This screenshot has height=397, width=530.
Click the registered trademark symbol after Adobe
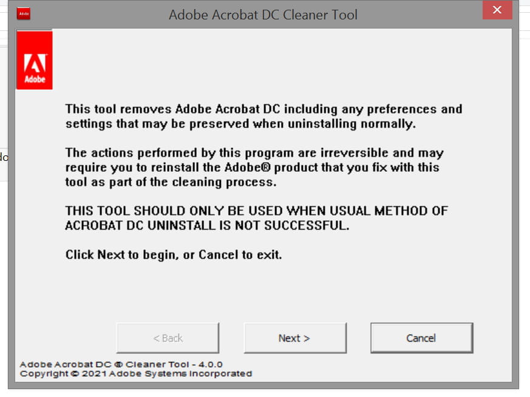point(266,167)
